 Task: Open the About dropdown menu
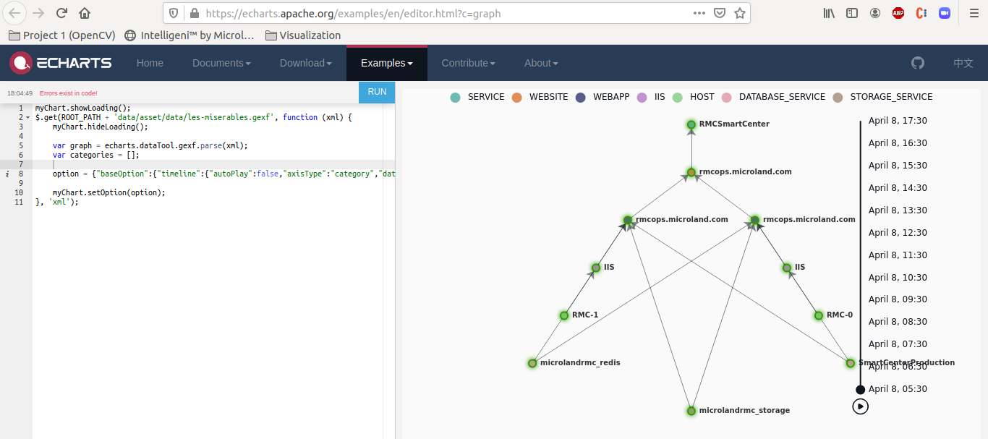point(540,63)
